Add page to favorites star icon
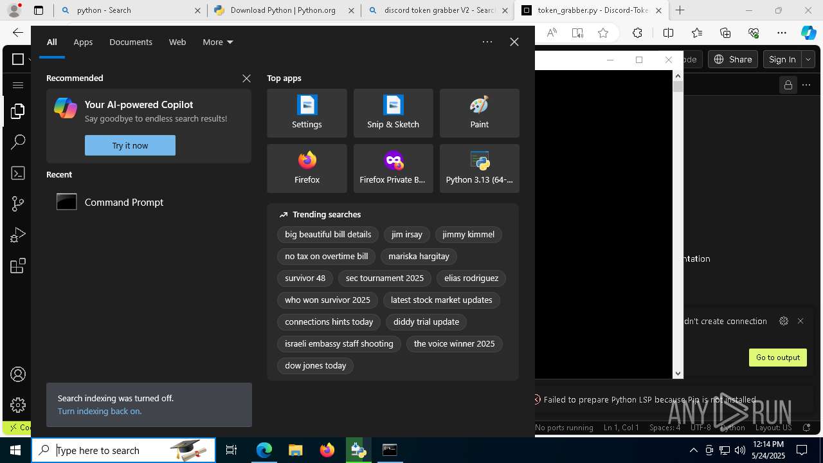 click(603, 33)
